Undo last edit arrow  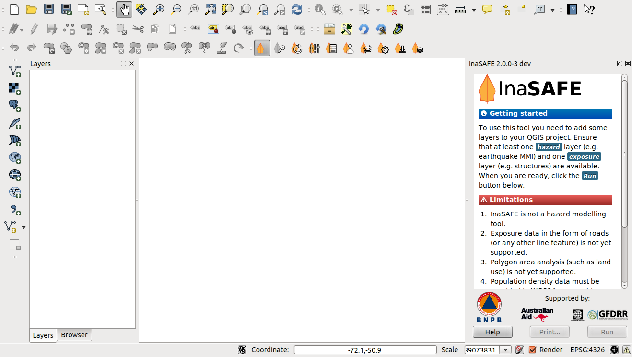point(14,48)
